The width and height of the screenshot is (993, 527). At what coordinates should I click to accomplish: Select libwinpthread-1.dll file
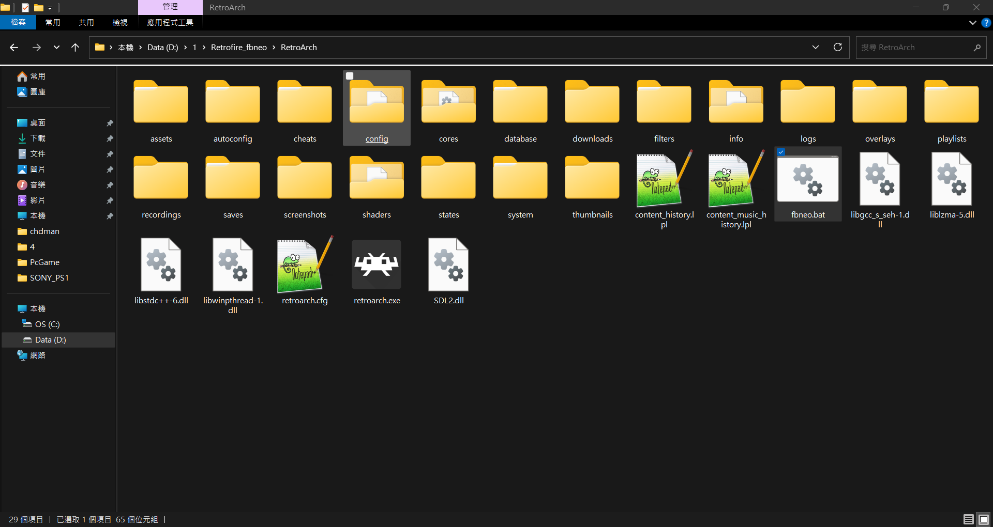coord(233,275)
